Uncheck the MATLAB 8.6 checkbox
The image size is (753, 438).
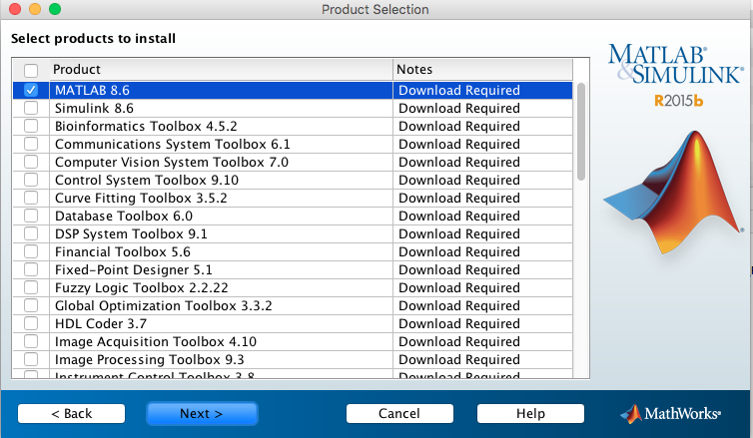tap(31, 90)
